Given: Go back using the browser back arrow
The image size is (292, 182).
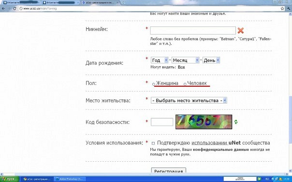Looking at the screenshot, I should (x=3, y=9).
